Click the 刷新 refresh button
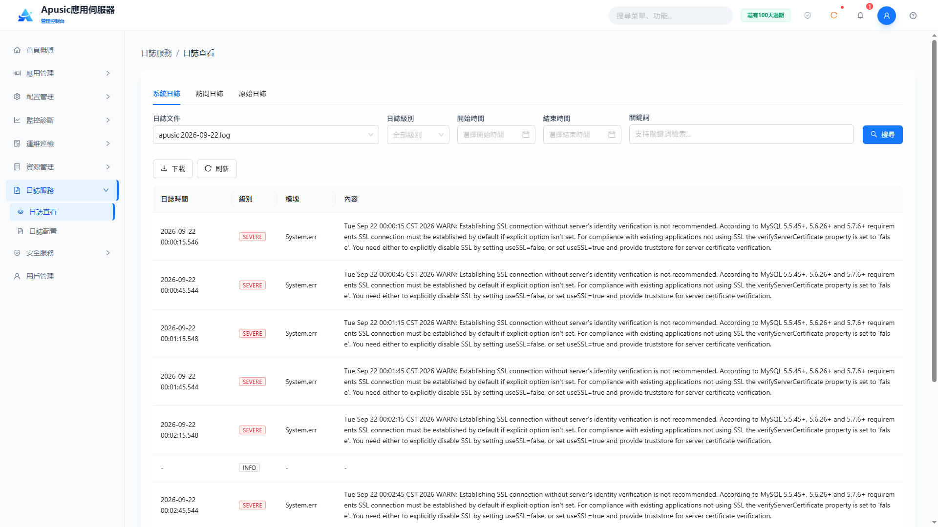 coord(217,169)
